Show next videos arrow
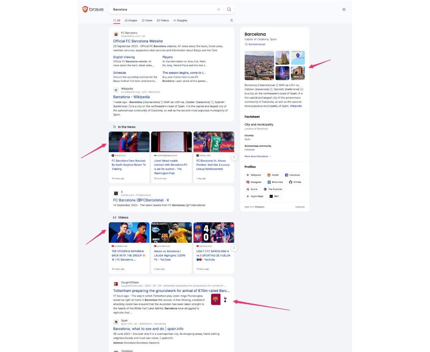This screenshot has width=430, height=352. [x=234, y=248]
